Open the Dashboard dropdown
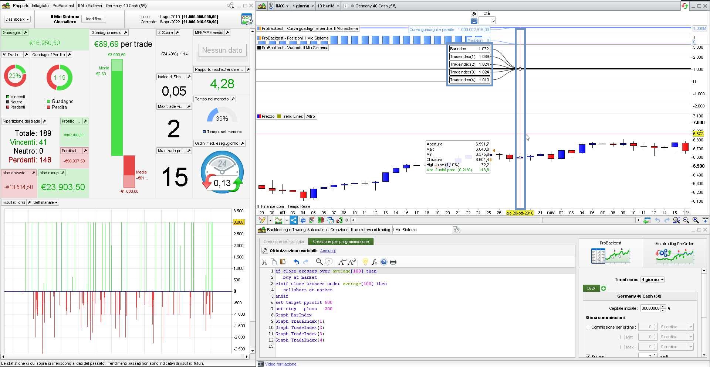 pyautogui.click(x=17, y=19)
